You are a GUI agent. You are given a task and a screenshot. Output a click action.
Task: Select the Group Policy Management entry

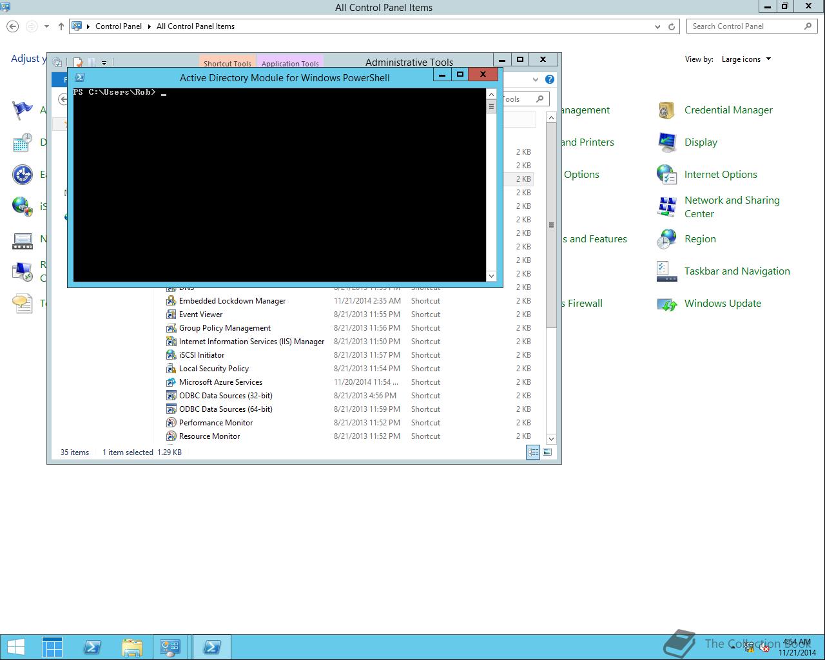tap(225, 328)
